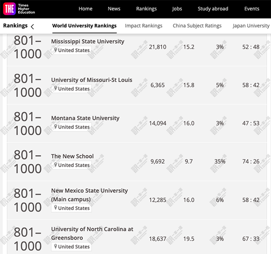The height and width of the screenshot is (254, 271).
Task: Open The New School university link
Action: [72, 156]
